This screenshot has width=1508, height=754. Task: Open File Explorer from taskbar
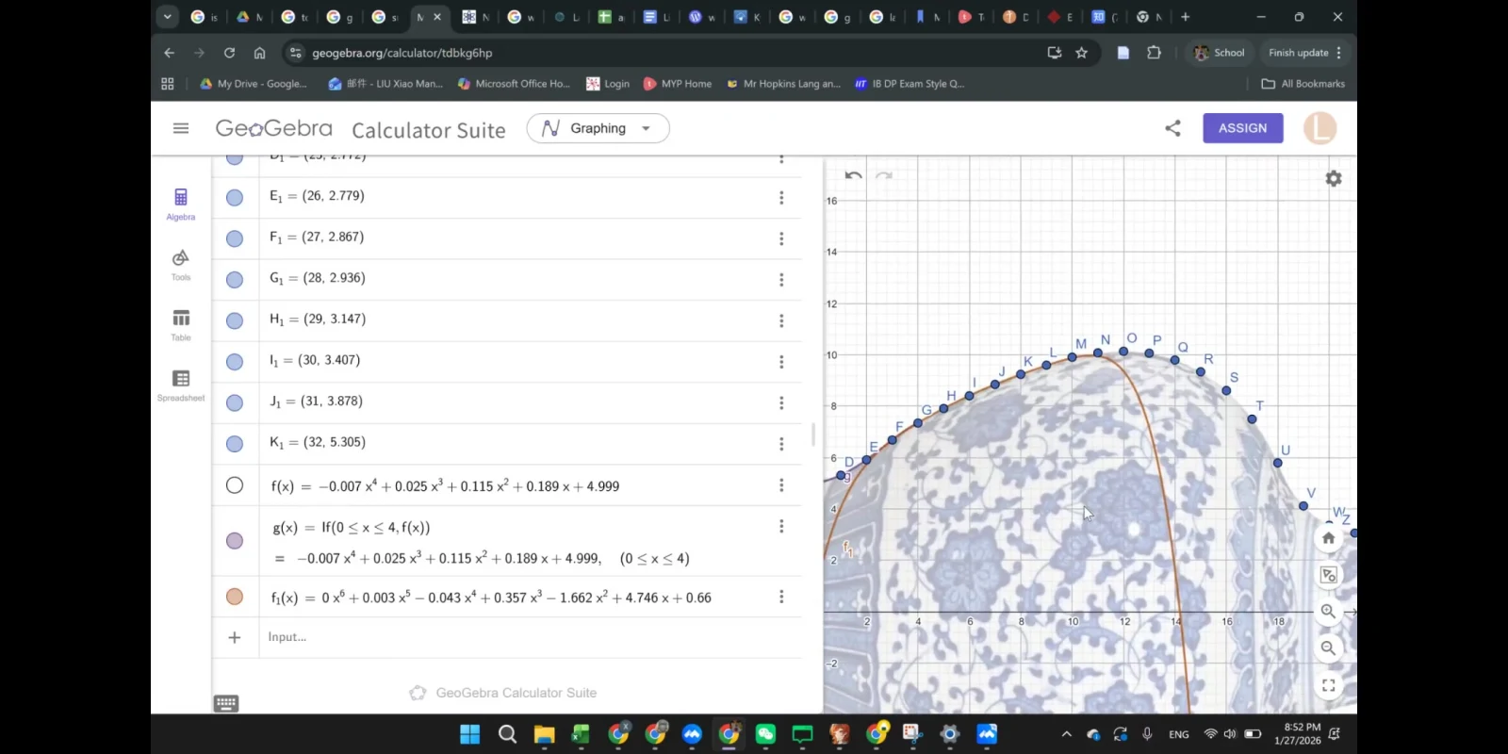pos(544,734)
